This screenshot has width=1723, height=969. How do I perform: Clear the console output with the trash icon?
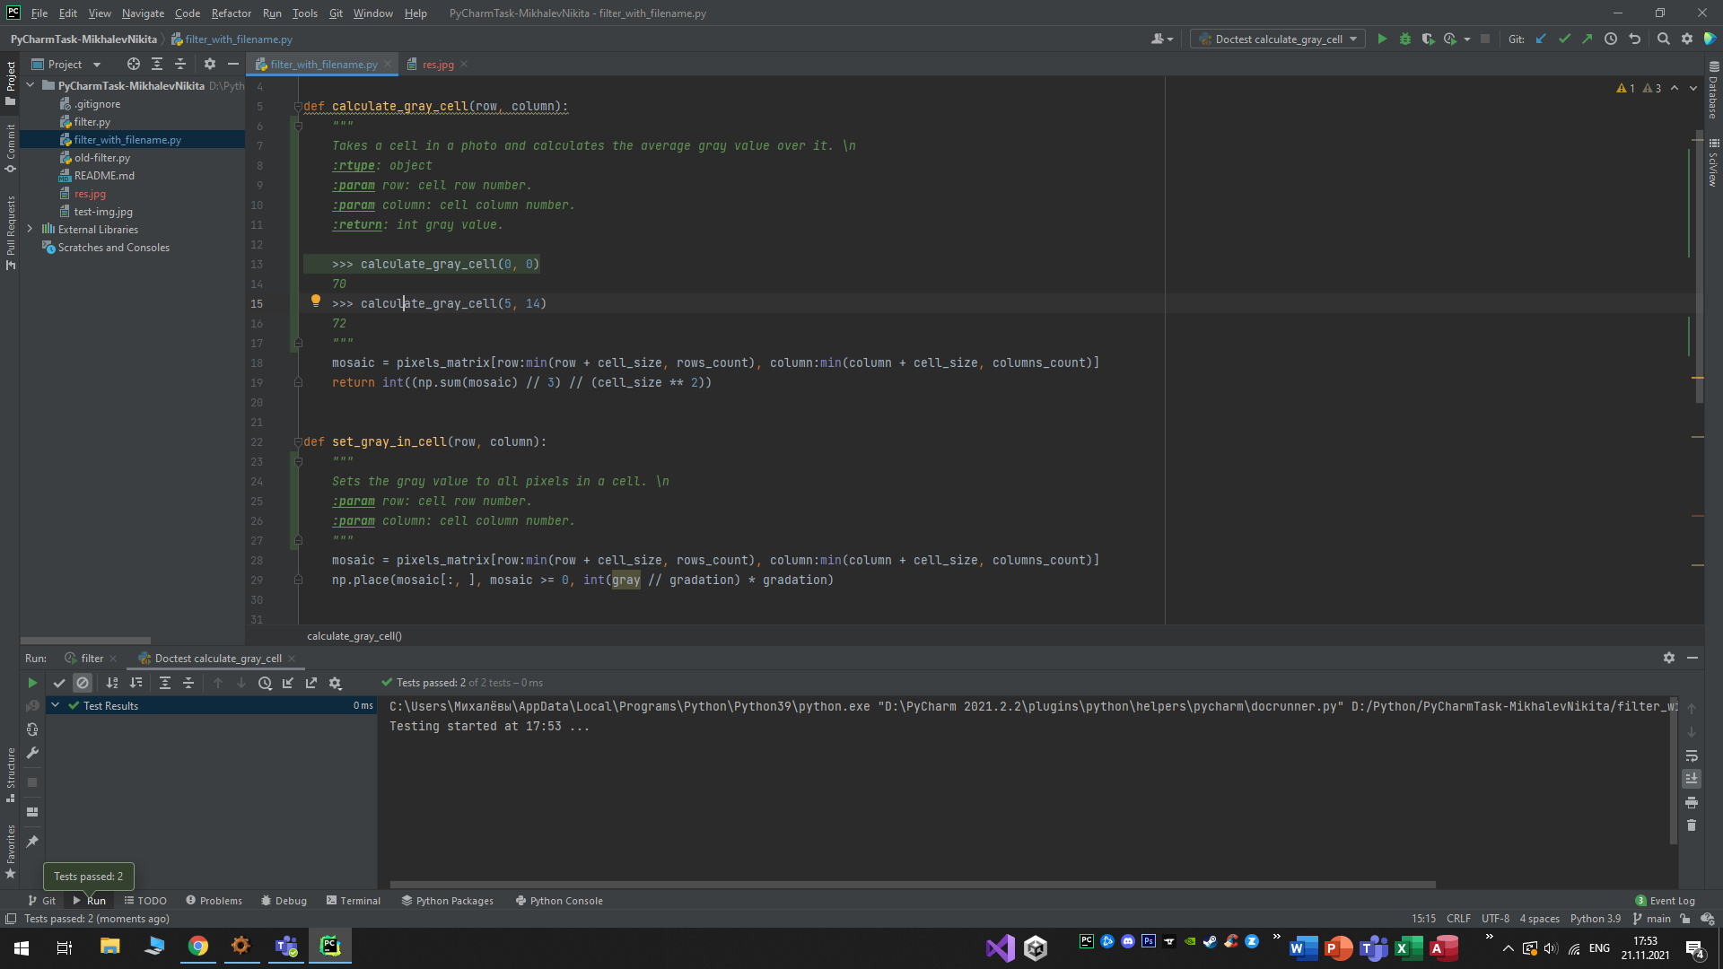(x=1692, y=825)
